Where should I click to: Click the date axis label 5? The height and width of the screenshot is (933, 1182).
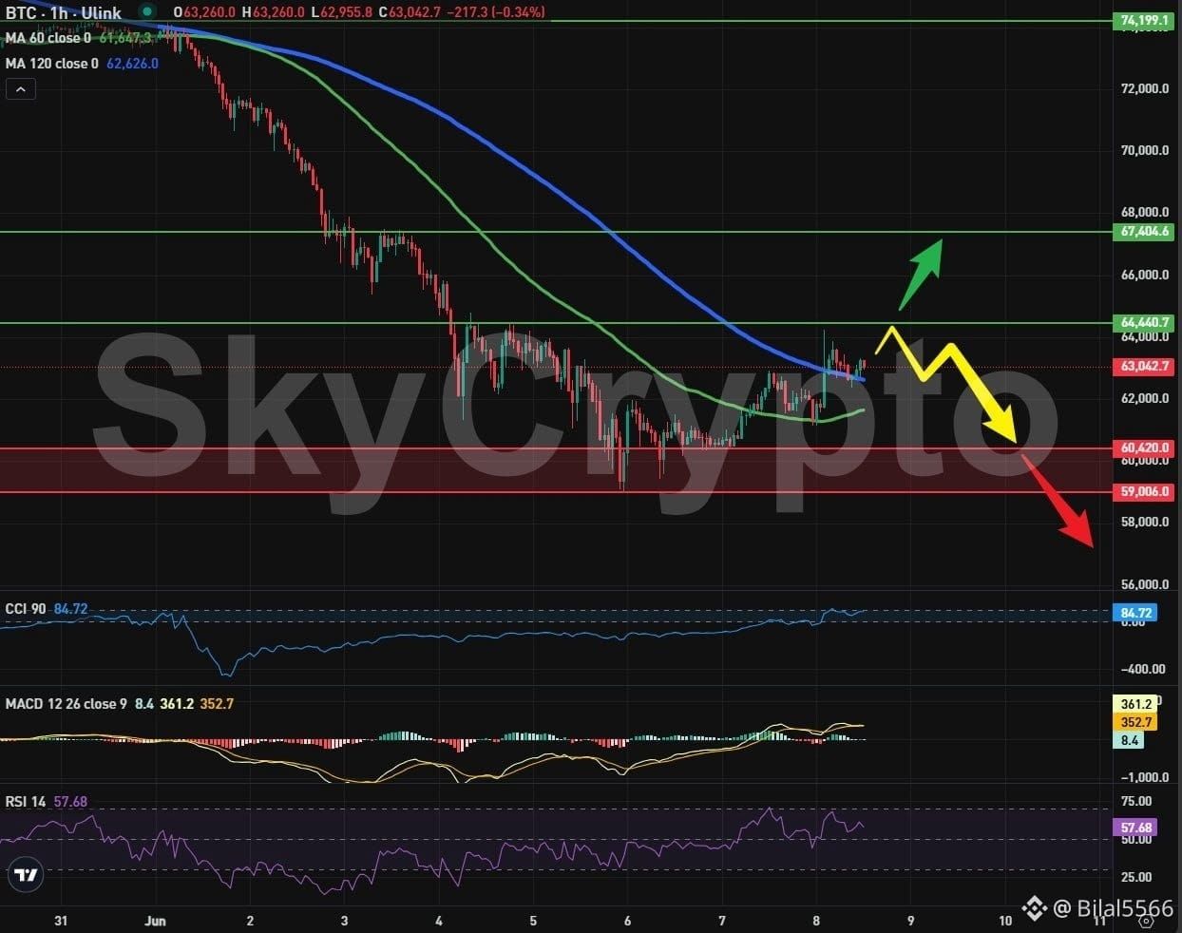533,921
